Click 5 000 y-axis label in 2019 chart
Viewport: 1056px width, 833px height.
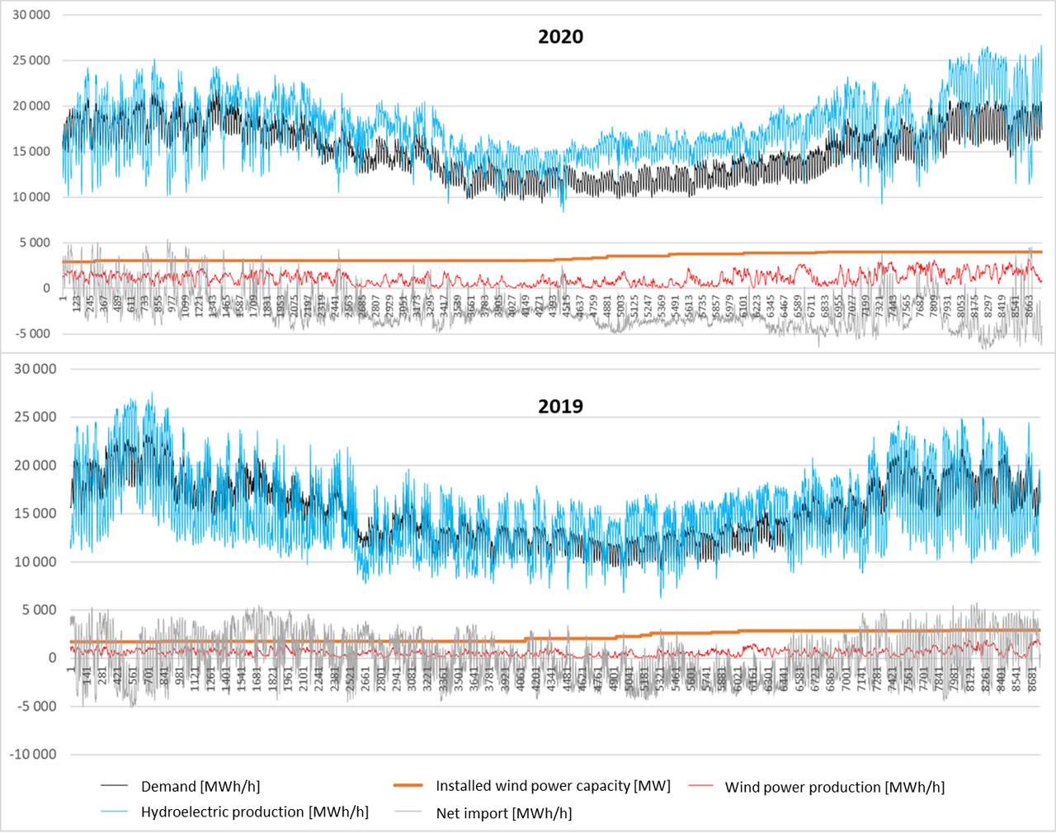40,609
